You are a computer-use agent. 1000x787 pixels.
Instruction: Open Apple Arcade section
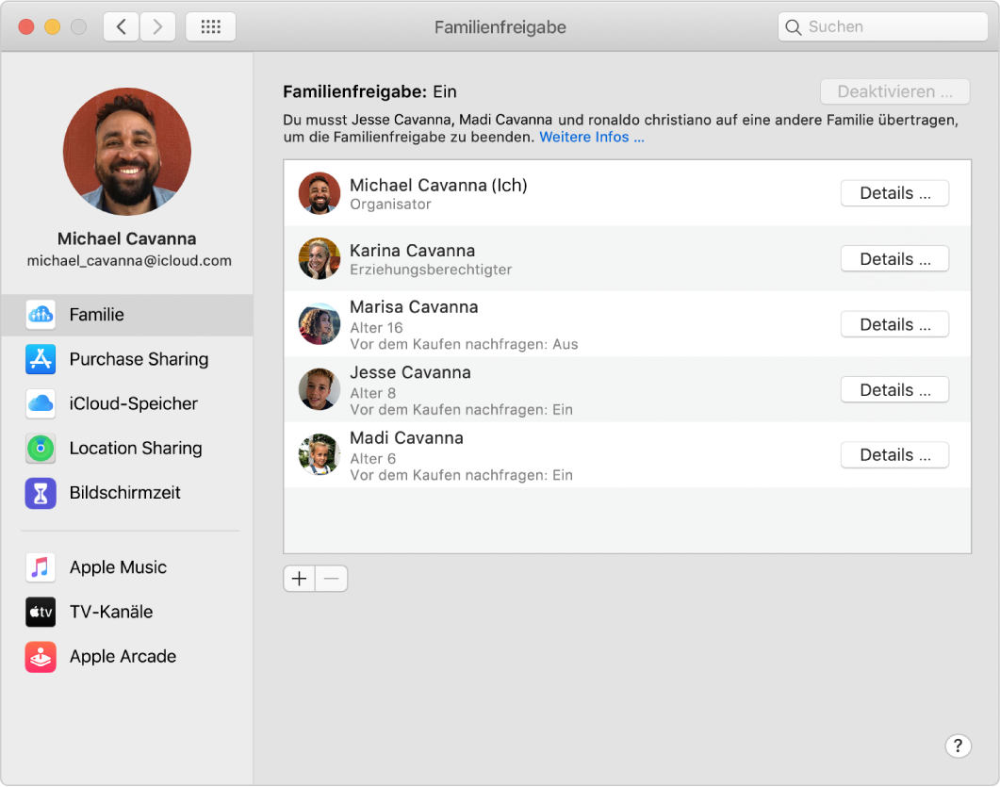tap(127, 656)
